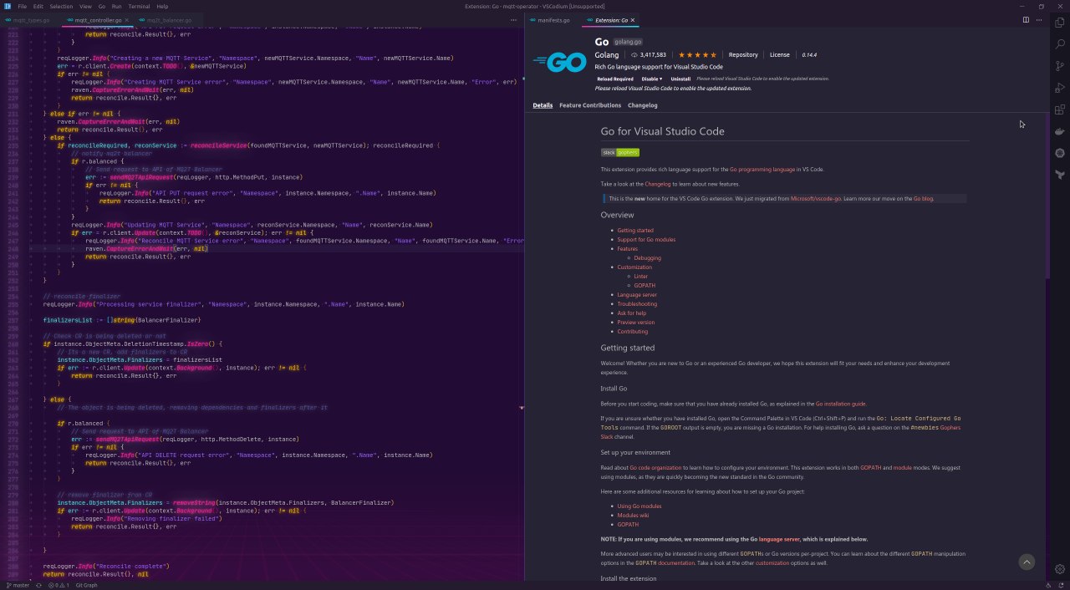This screenshot has height=590, width=1070.
Task: Click the slack gophers badge
Action: pos(619,152)
